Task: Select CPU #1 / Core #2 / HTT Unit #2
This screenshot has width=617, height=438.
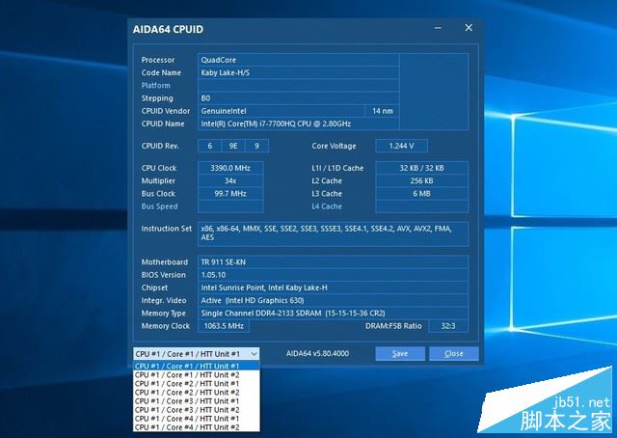Action: point(197,393)
